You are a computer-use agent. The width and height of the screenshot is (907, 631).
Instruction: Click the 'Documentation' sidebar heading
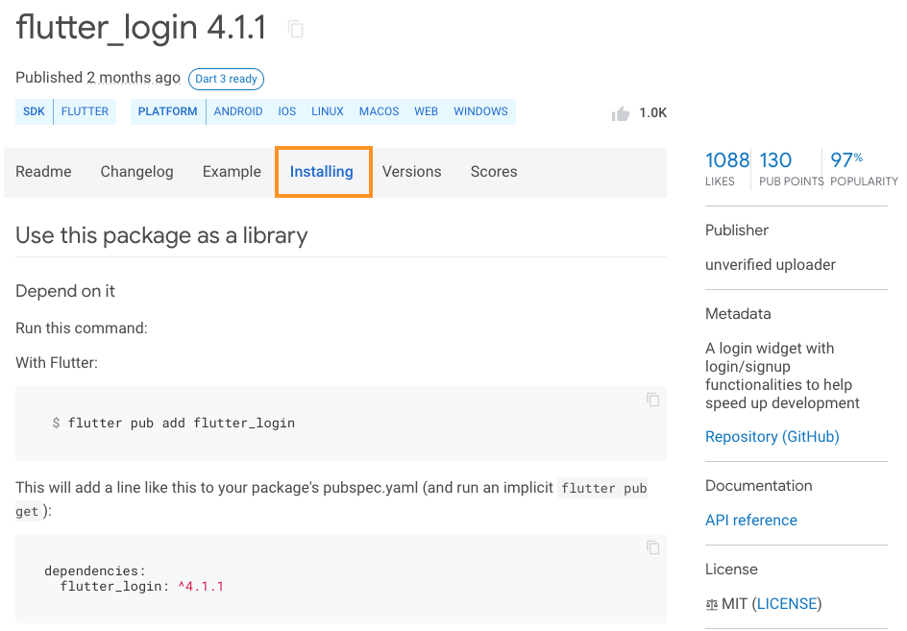759,486
